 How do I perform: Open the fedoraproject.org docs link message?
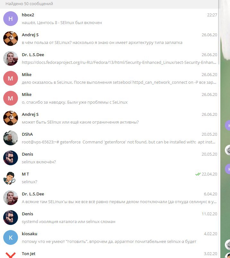(110, 58)
